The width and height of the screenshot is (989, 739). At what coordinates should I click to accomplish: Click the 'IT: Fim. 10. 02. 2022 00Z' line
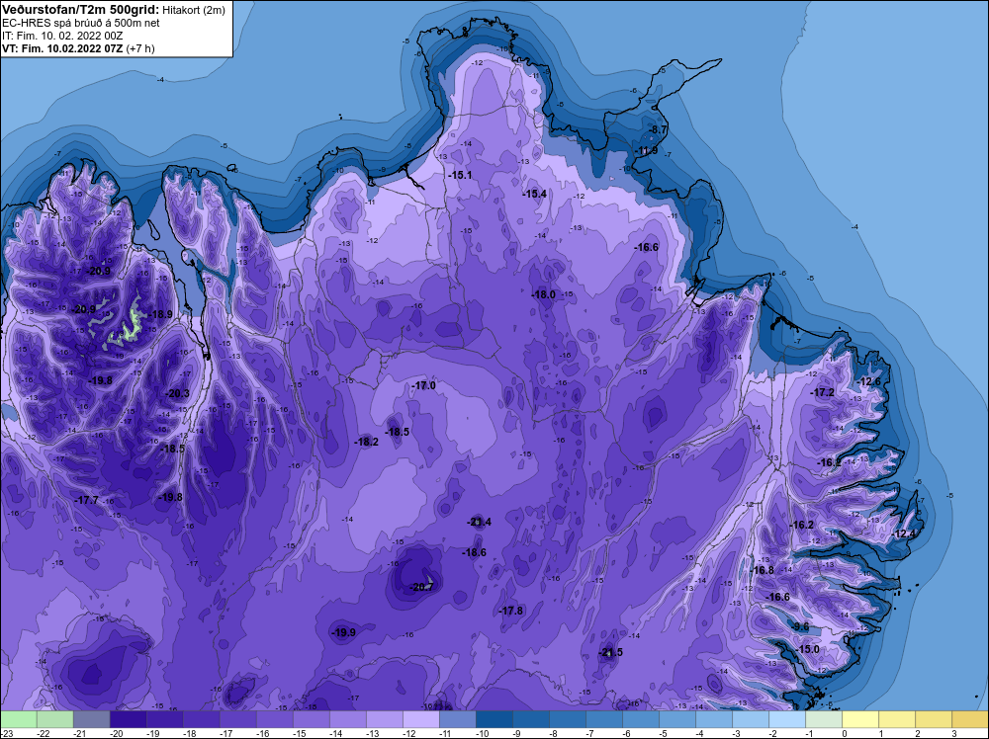coord(62,36)
